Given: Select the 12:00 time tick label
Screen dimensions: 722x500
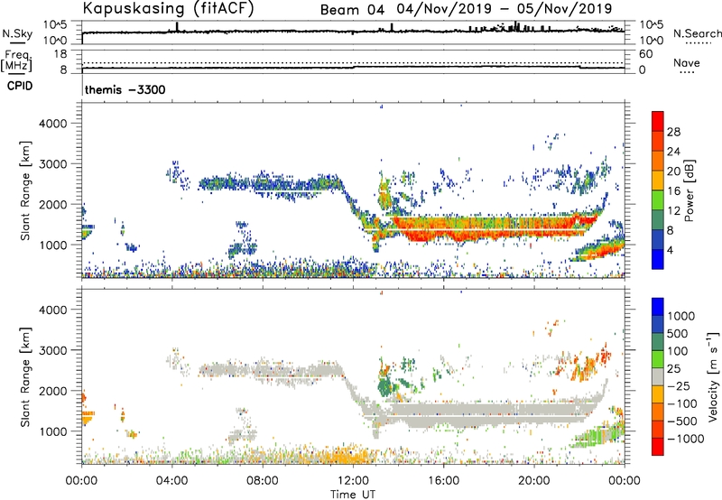Looking at the screenshot, I should click(353, 481).
